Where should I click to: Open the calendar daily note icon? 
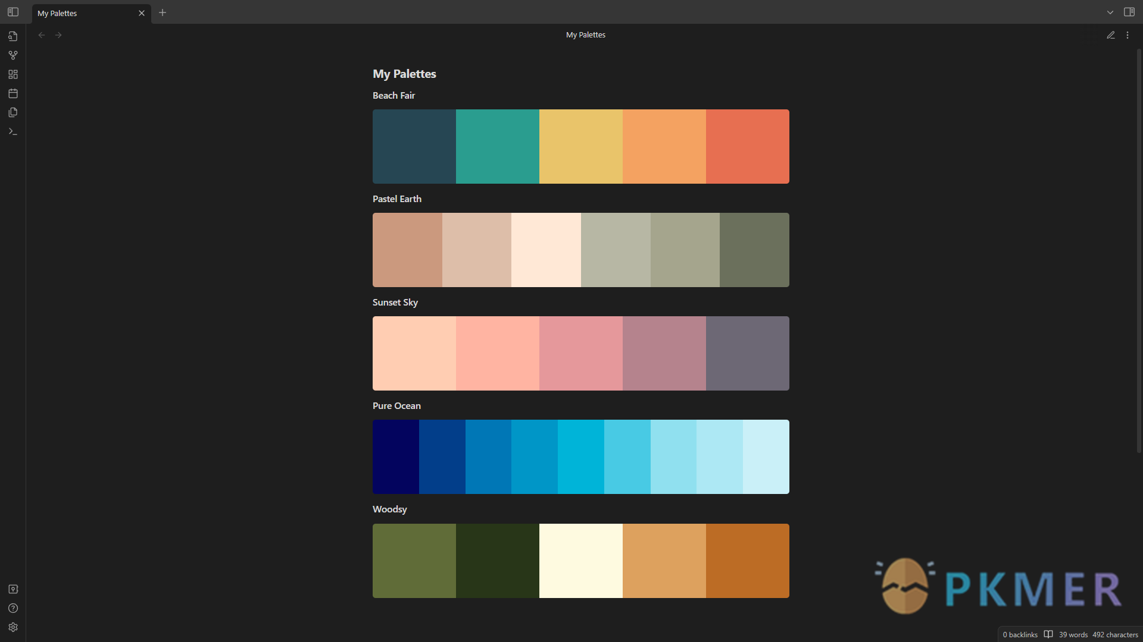[13, 93]
